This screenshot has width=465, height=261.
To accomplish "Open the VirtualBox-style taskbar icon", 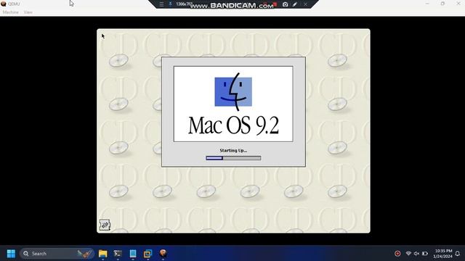I will [147, 254].
